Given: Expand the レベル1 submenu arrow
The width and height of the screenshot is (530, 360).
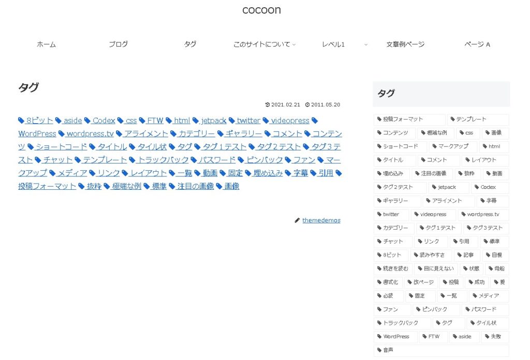Looking at the screenshot, I should (366, 45).
